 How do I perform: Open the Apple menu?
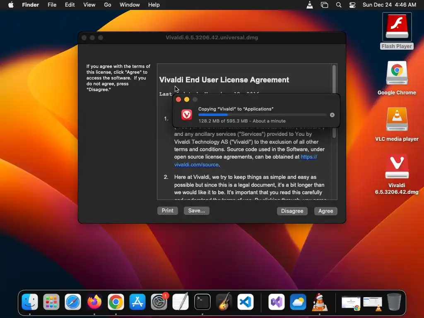coord(11,5)
